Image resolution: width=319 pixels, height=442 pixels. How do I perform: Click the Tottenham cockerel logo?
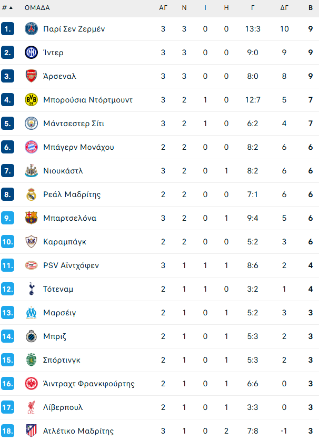(32, 289)
